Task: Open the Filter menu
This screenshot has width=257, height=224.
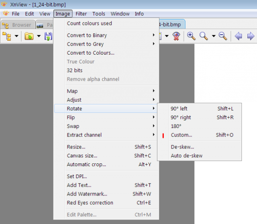Action: pyautogui.click(x=81, y=14)
